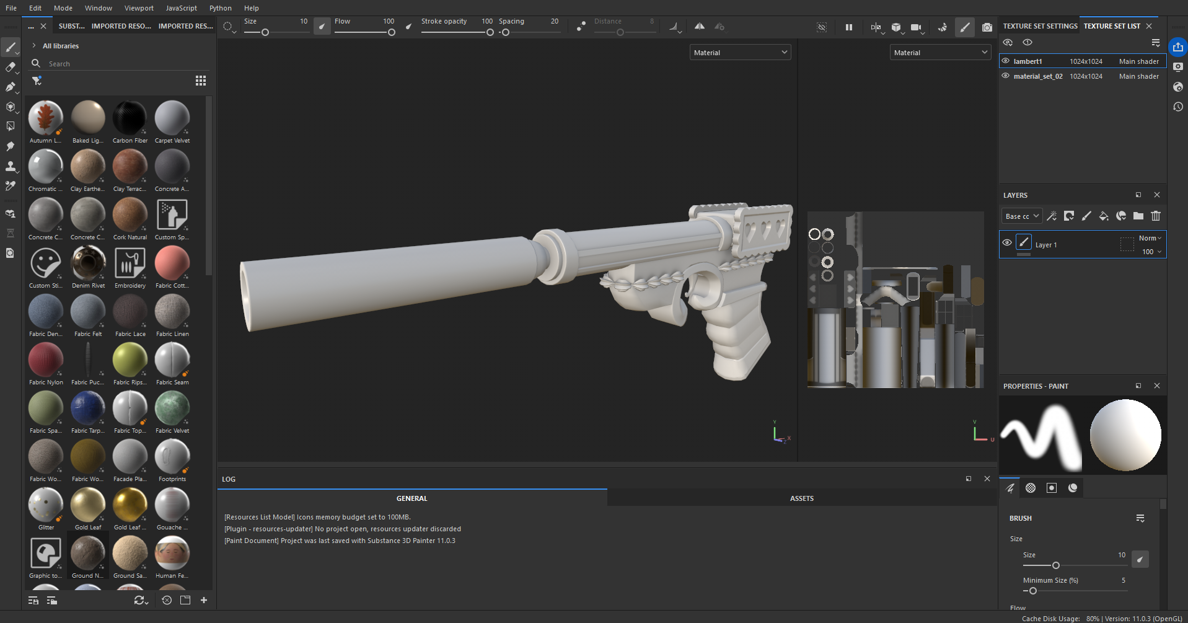Image resolution: width=1188 pixels, height=623 pixels.
Task: Add a fill layer with bucket icon
Action: coord(1104,216)
